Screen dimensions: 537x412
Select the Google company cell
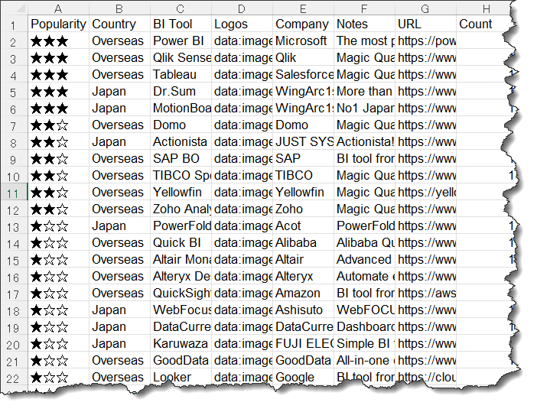[x=304, y=378]
